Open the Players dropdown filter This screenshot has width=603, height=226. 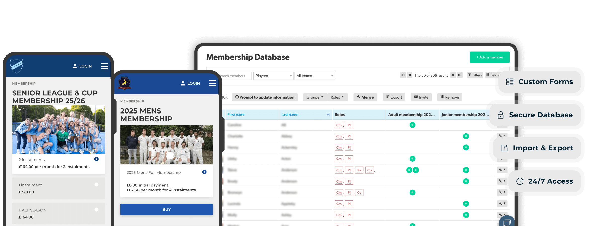273,76
